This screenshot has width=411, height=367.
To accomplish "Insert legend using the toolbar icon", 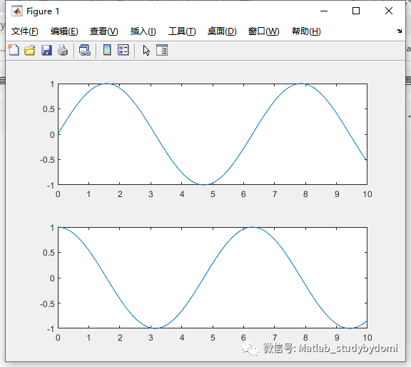I will (123, 50).
